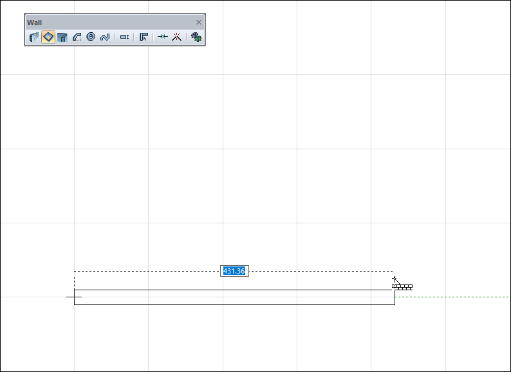Open wall settings gear icon
Image resolution: width=511 pixels, height=372 pixels.
pyautogui.click(x=196, y=37)
